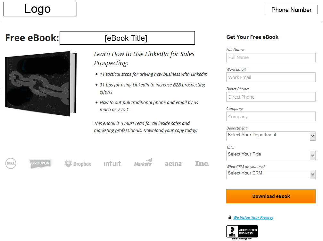Click the Intuit logo

click(112, 164)
